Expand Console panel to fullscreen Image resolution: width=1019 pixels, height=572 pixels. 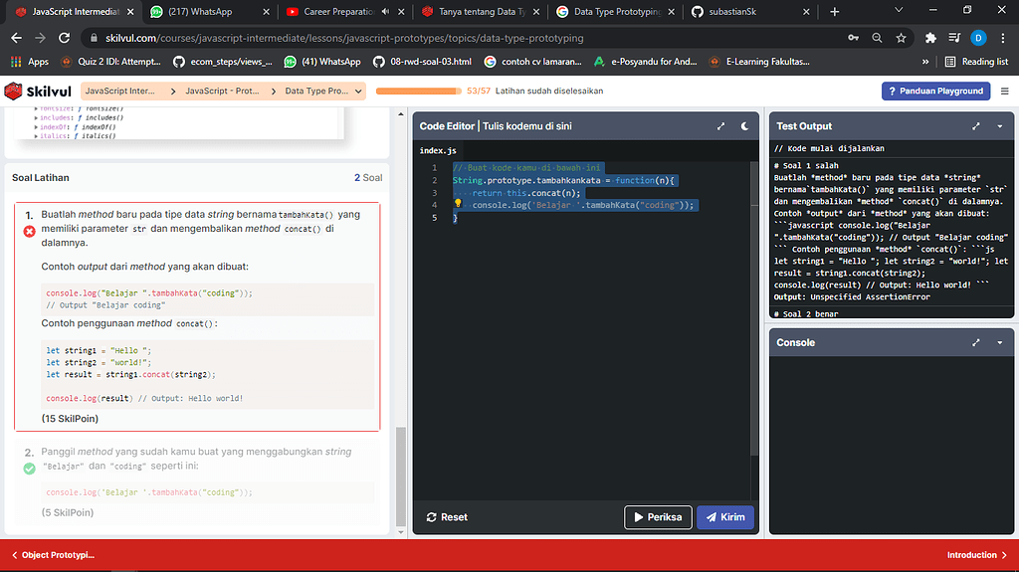tap(976, 342)
